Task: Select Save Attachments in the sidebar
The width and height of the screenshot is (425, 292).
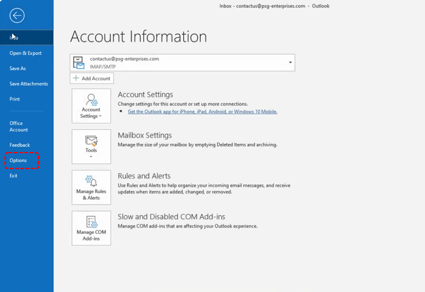Action: click(29, 84)
